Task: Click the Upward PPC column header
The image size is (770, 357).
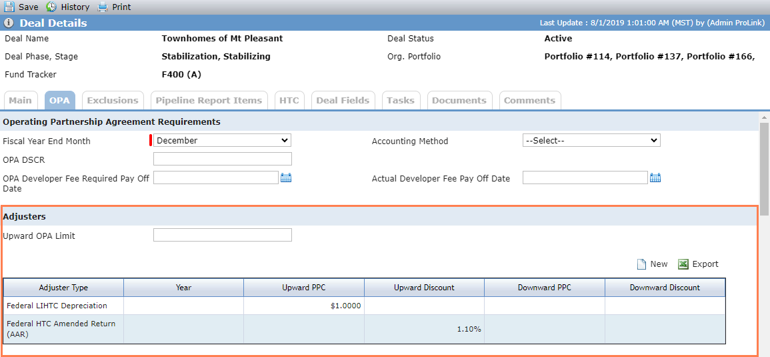Action: pos(304,288)
